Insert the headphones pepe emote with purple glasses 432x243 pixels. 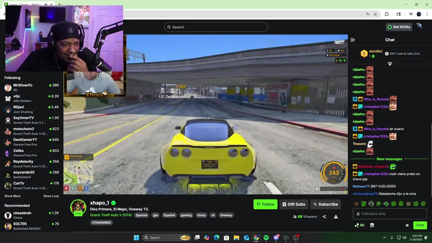click(371, 204)
